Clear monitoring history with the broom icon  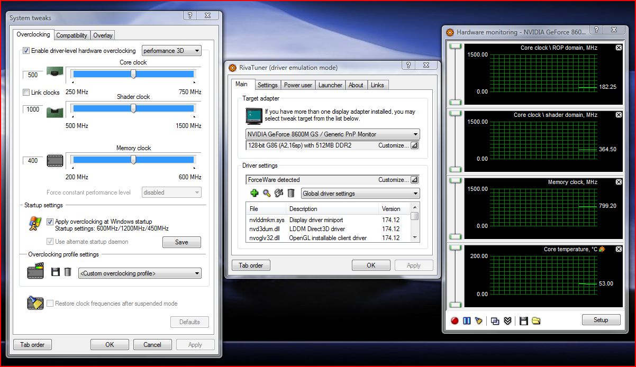[x=479, y=320]
